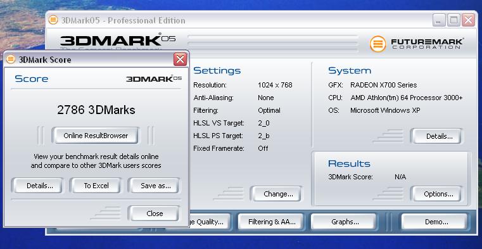
Task: Click the 1024 x 768 resolution value
Action: point(275,85)
